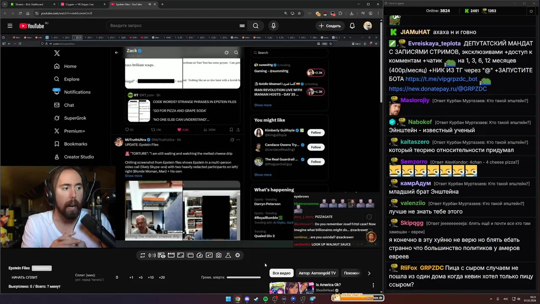Click username valenziio in chat
This screenshot has width=540, height=304.
(x=413, y=203)
